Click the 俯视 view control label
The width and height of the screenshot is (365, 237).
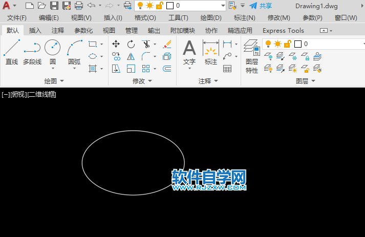(x=18, y=95)
